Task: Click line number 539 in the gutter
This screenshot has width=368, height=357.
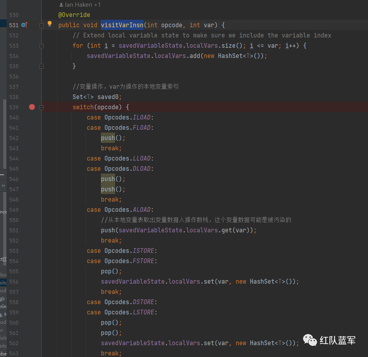Action: click(x=14, y=107)
